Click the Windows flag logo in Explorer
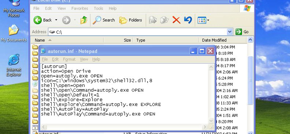 pyautogui.click(x=247, y=8)
